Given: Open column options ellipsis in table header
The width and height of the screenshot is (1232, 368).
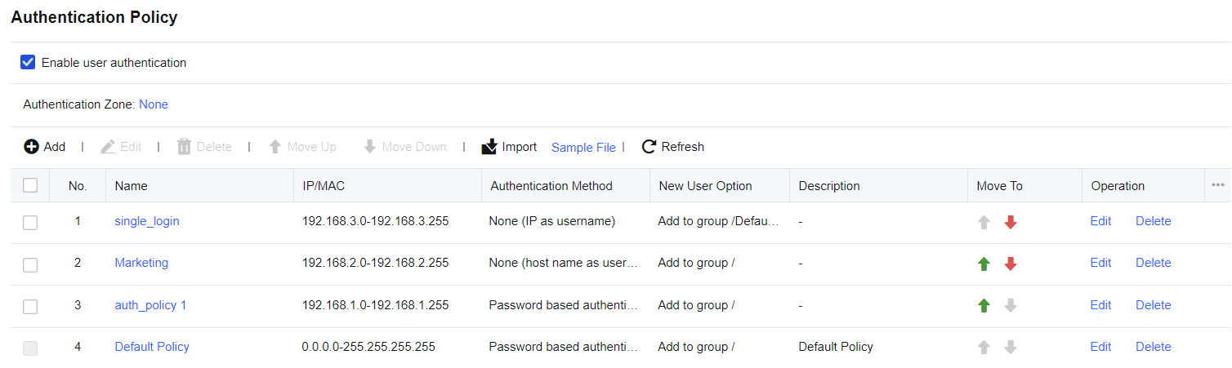Looking at the screenshot, I should [x=1217, y=185].
